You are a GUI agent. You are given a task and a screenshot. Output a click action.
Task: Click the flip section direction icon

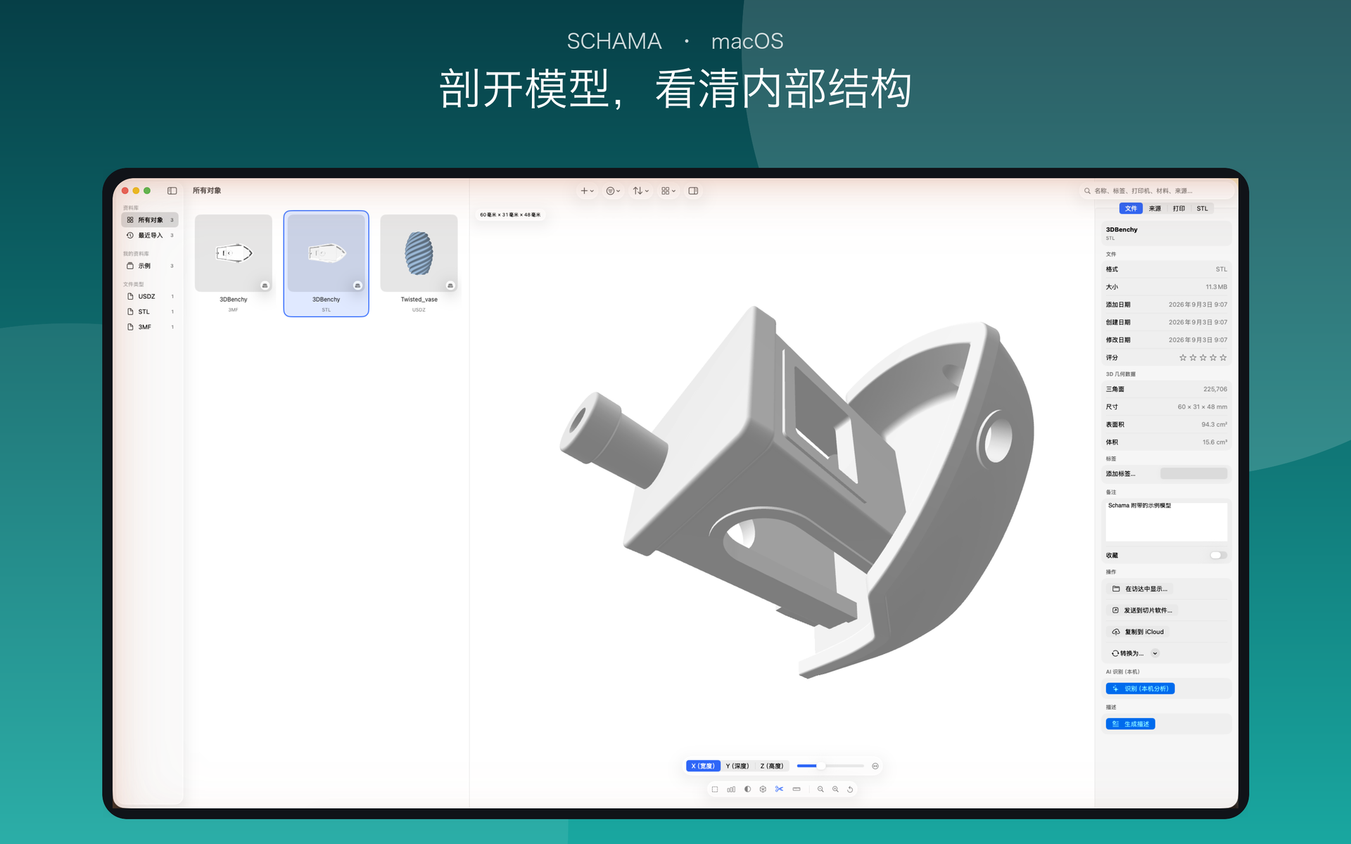coord(875,766)
